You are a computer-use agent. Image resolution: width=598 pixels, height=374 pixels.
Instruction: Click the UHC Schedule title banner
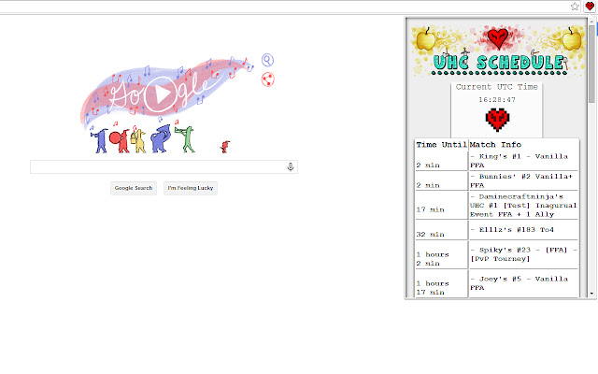[499, 64]
